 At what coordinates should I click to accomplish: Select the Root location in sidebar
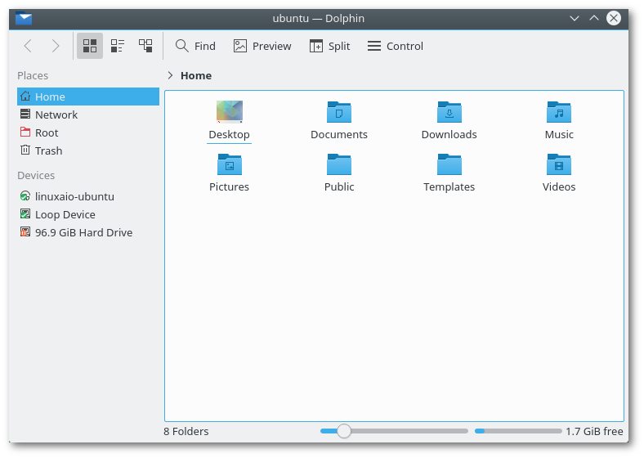(47, 132)
